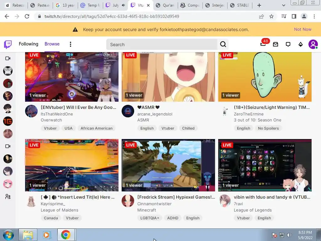Open the Chrome three-dot menu
This screenshot has height=241, width=321.
coord(314,16)
